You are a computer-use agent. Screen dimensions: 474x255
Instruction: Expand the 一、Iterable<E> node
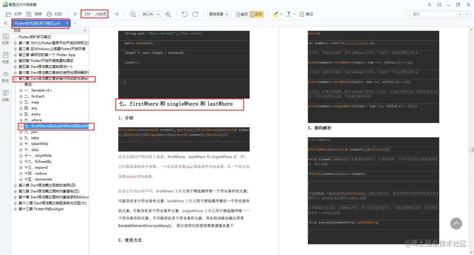(21, 90)
